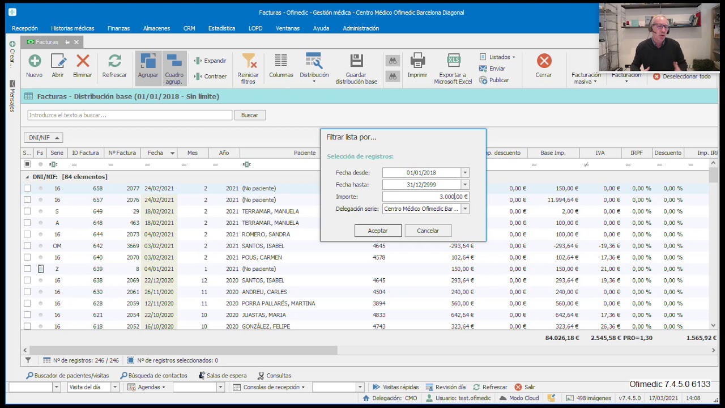This screenshot has width=725, height=408.
Task: Click Revisión día in bottom bar
Action: (445, 387)
